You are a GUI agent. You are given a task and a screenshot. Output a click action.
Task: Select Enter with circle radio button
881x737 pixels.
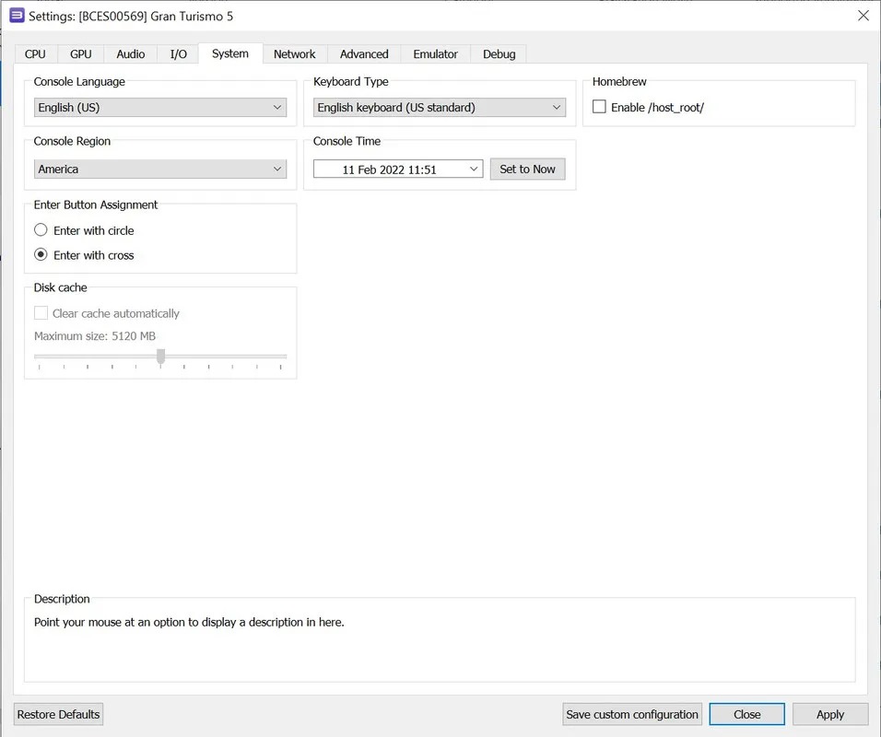pos(41,230)
